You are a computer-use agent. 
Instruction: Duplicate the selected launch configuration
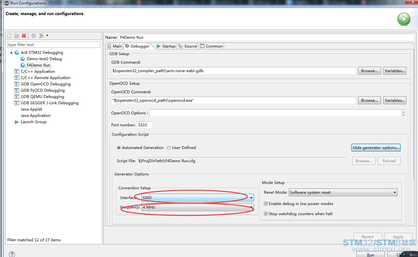click(x=17, y=36)
